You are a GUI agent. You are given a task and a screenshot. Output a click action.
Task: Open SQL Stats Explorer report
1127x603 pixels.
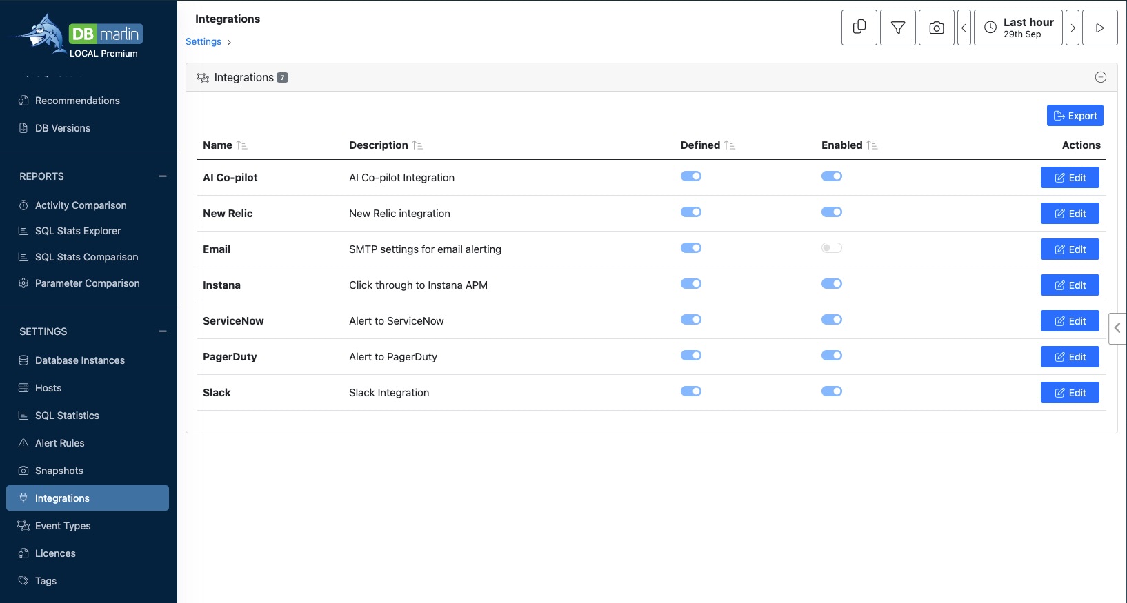pyautogui.click(x=77, y=231)
